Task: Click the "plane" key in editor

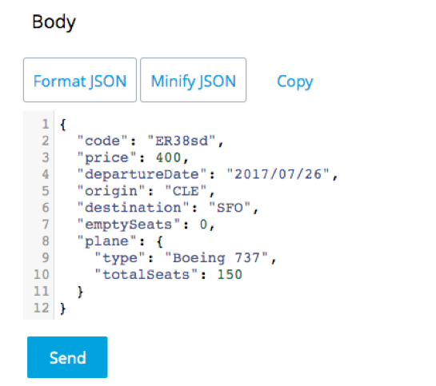Action: (x=107, y=241)
